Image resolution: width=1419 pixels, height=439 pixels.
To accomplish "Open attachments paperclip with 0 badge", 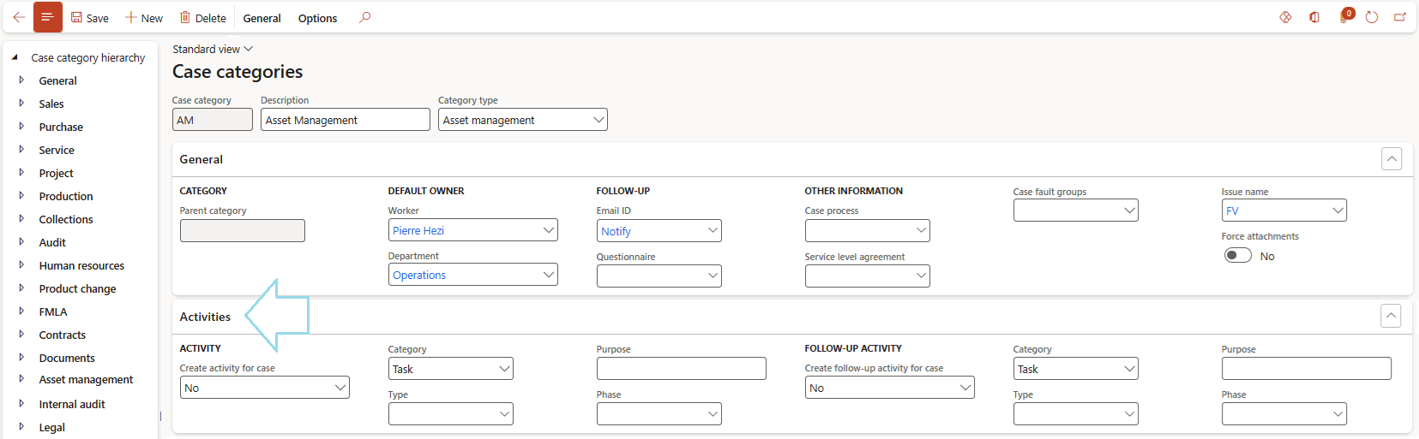I will (1344, 17).
